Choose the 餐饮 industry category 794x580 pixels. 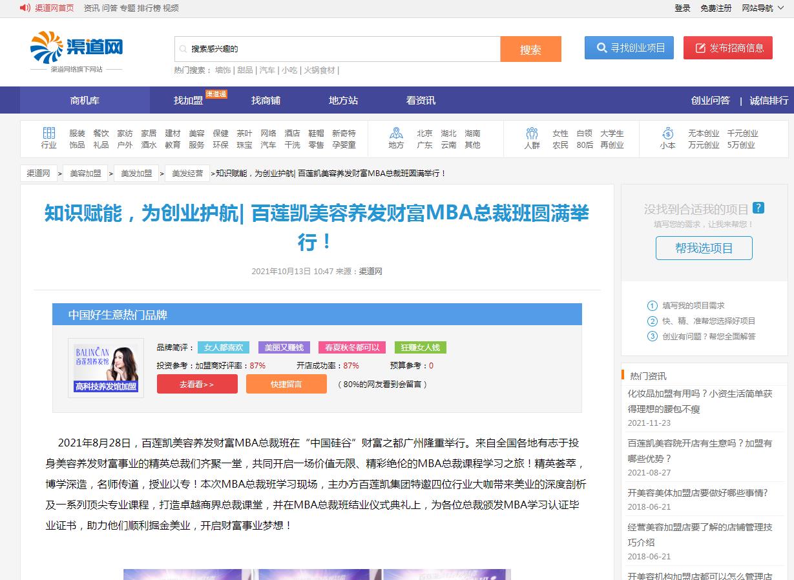(x=101, y=134)
